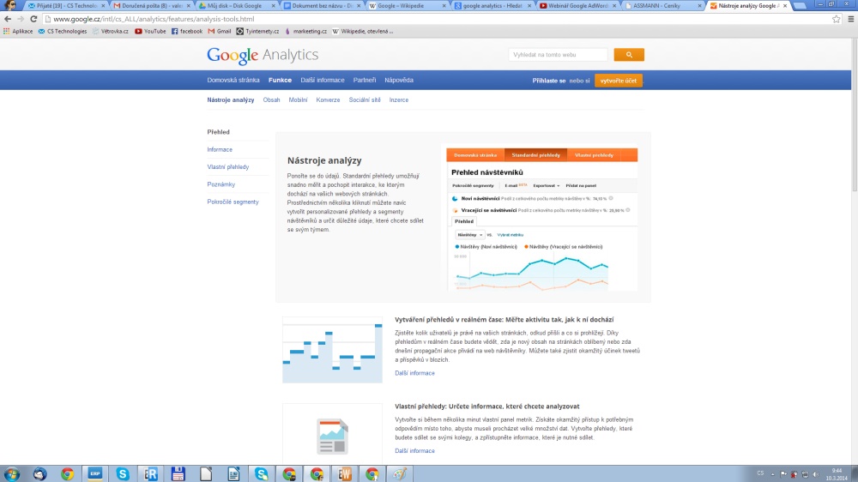Open the Větrovka.cz bookmark
This screenshot has width=858, height=482.
[111, 31]
